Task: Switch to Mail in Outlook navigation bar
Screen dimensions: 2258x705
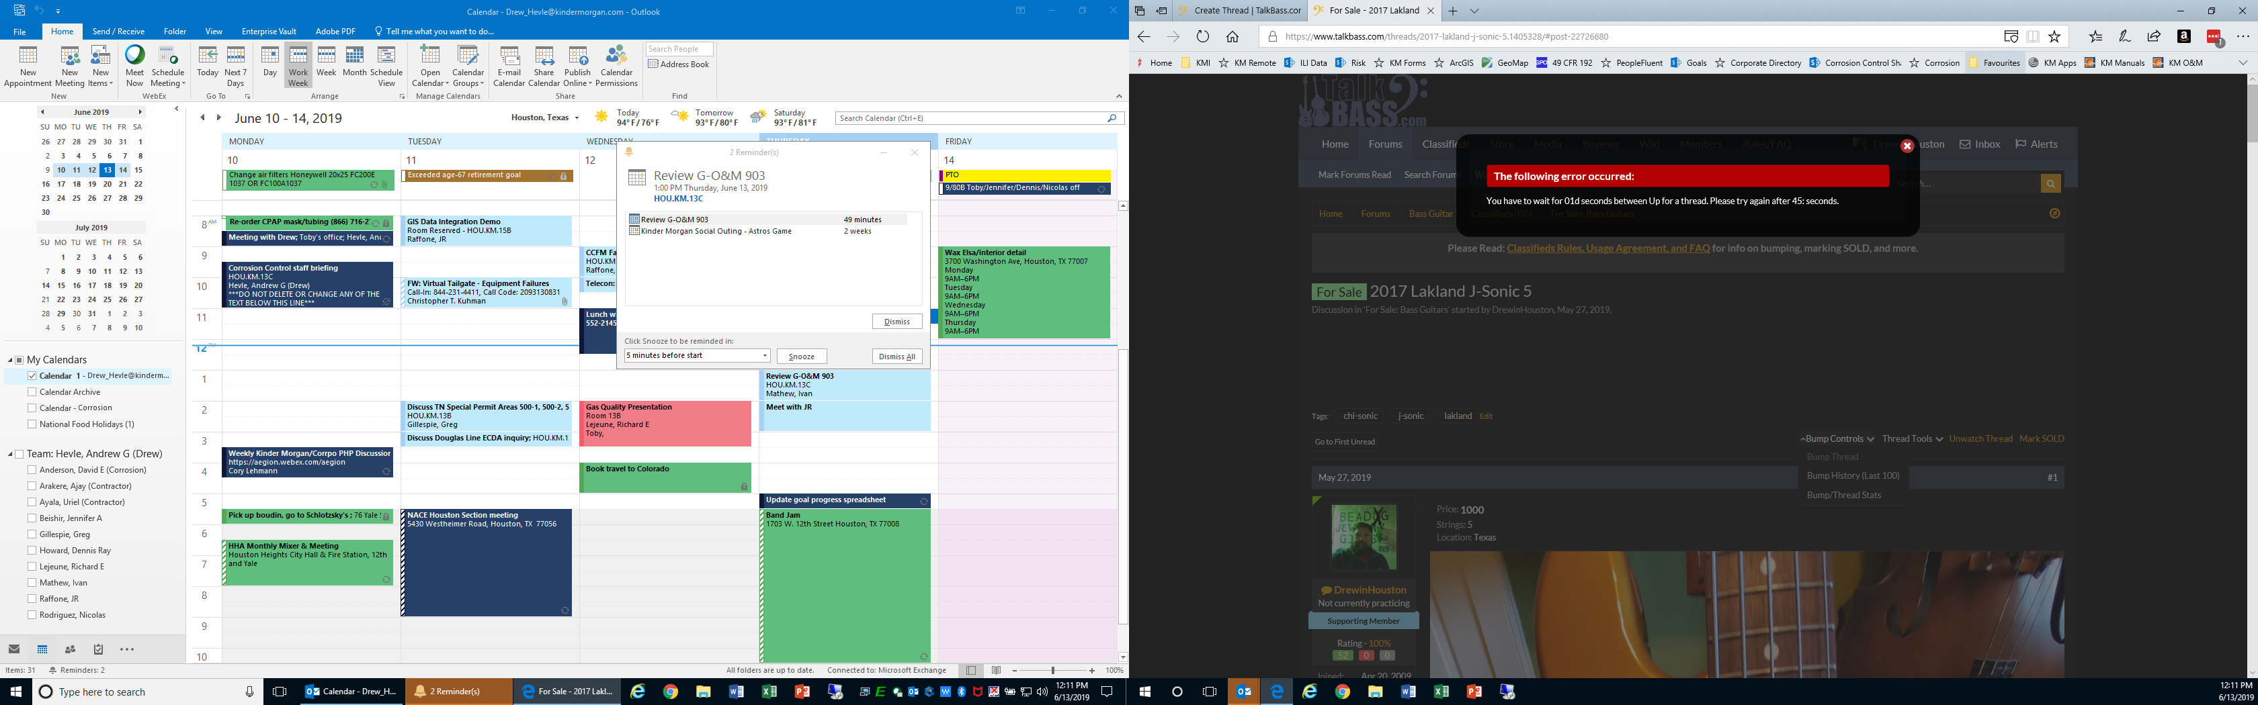Action: click(x=14, y=649)
